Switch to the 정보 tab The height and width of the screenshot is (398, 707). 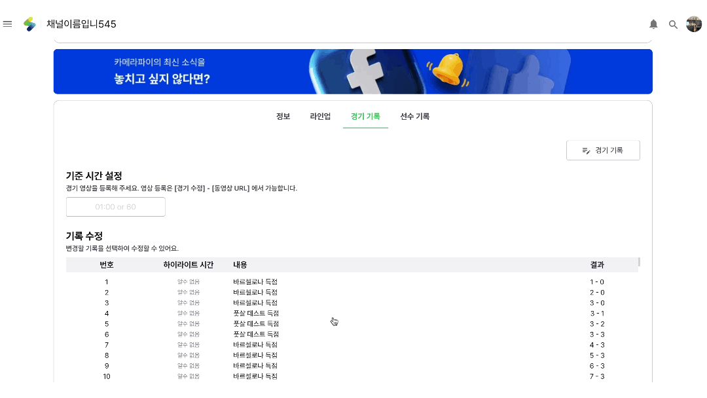(283, 117)
